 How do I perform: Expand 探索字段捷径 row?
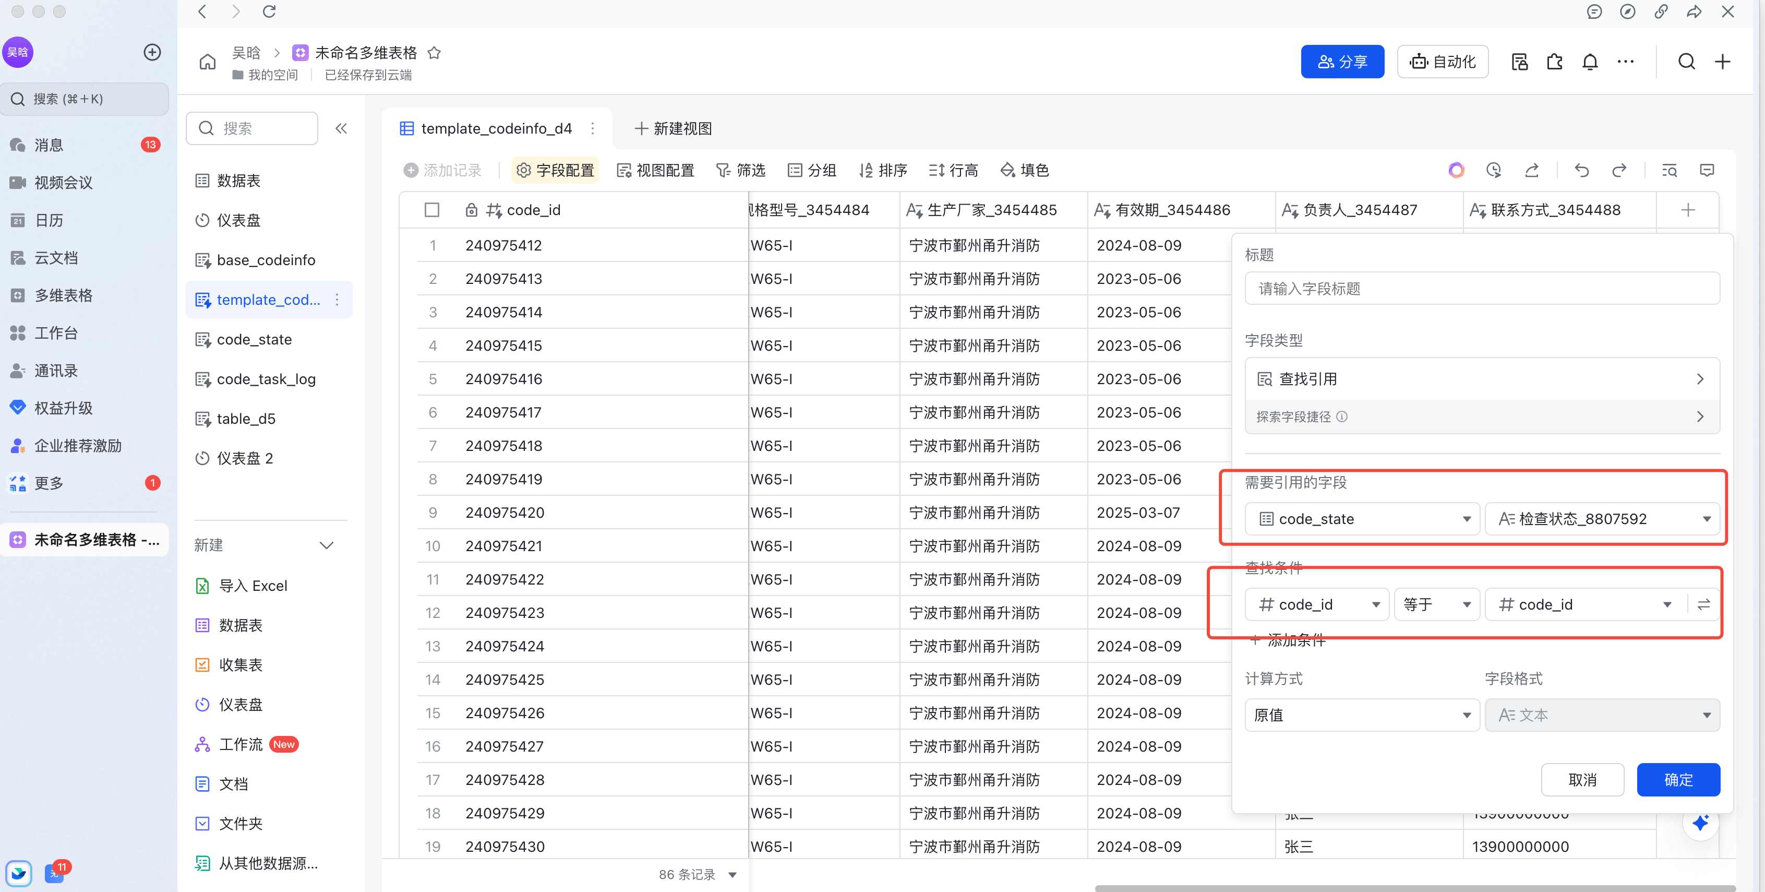click(x=1482, y=416)
